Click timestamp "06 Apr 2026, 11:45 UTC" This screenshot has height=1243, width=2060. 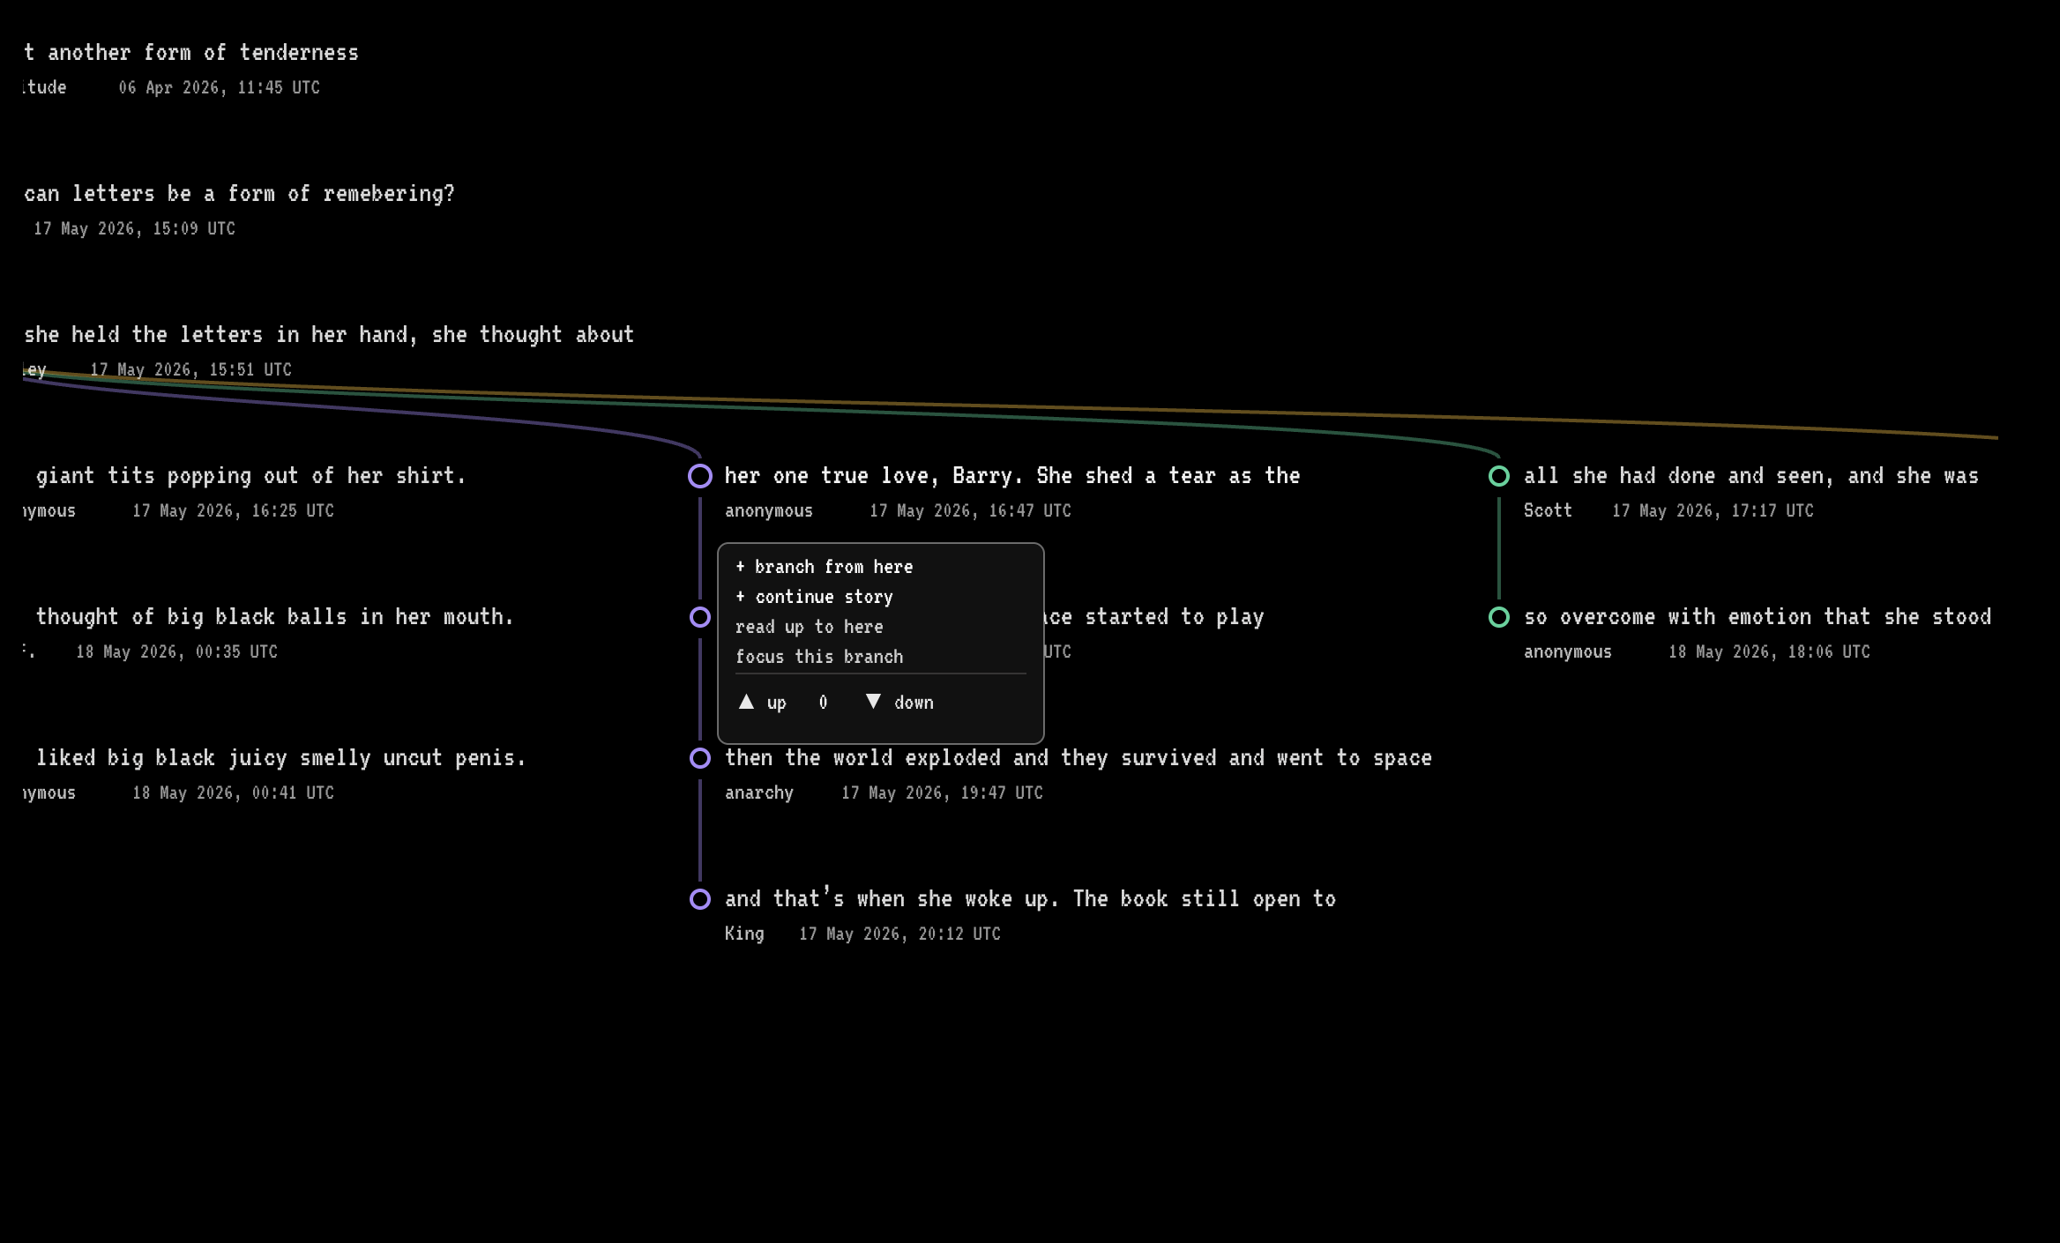click(x=220, y=87)
